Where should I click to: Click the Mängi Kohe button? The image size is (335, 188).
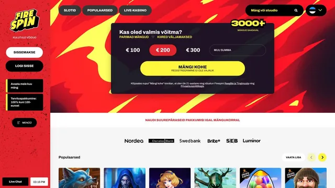[193, 68]
